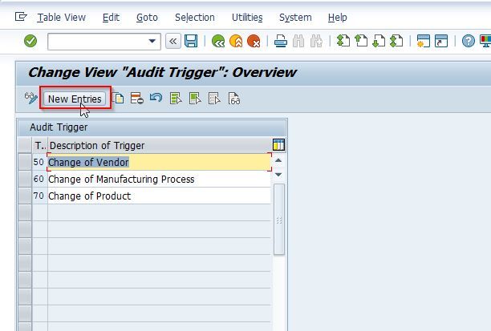Click the Undo Change icon

[x=156, y=98]
